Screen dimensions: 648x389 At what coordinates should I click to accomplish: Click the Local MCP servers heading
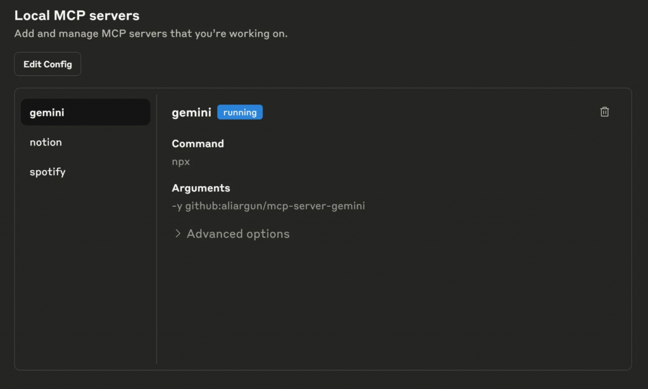pyautogui.click(x=77, y=15)
